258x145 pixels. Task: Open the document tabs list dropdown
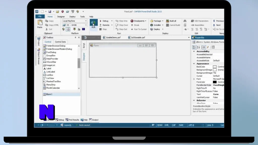point(189,38)
